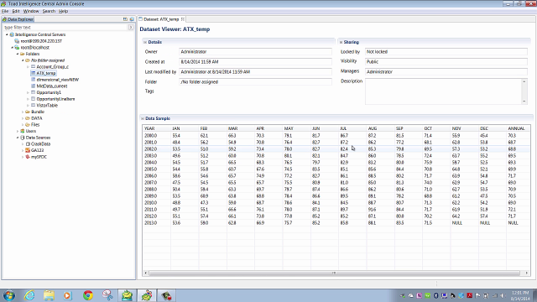This screenshot has height=302, width=537.
Task: Click the Visibility field showing Public
Action: [x=446, y=61]
